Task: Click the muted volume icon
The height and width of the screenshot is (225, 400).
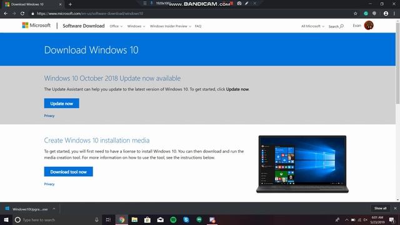Action: point(365,219)
